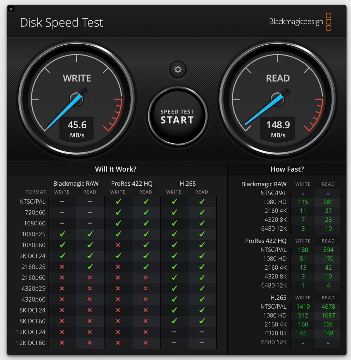Click the 2160p25 format row label

click(33, 267)
